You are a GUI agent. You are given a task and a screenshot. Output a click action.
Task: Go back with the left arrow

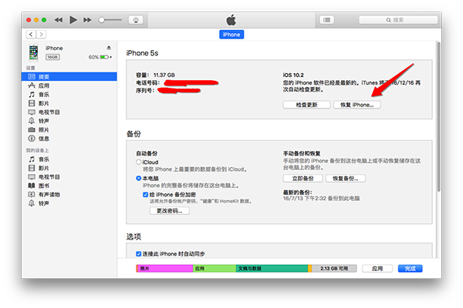click(x=31, y=35)
